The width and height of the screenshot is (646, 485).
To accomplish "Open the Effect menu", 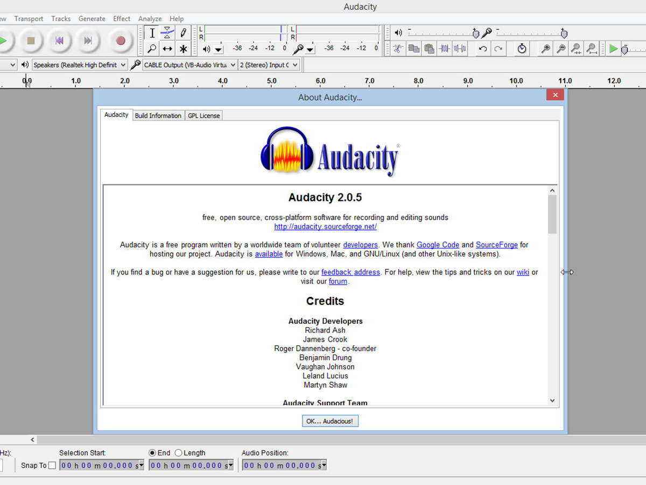I will tap(122, 18).
